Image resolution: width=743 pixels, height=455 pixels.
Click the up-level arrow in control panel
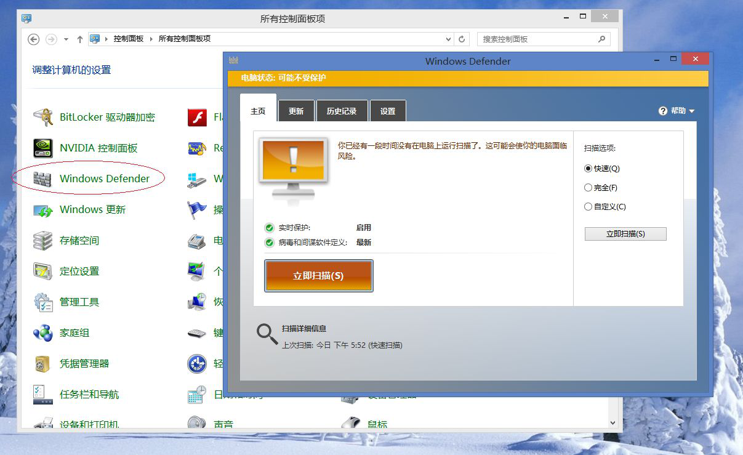pyautogui.click(x=80, y=39)
